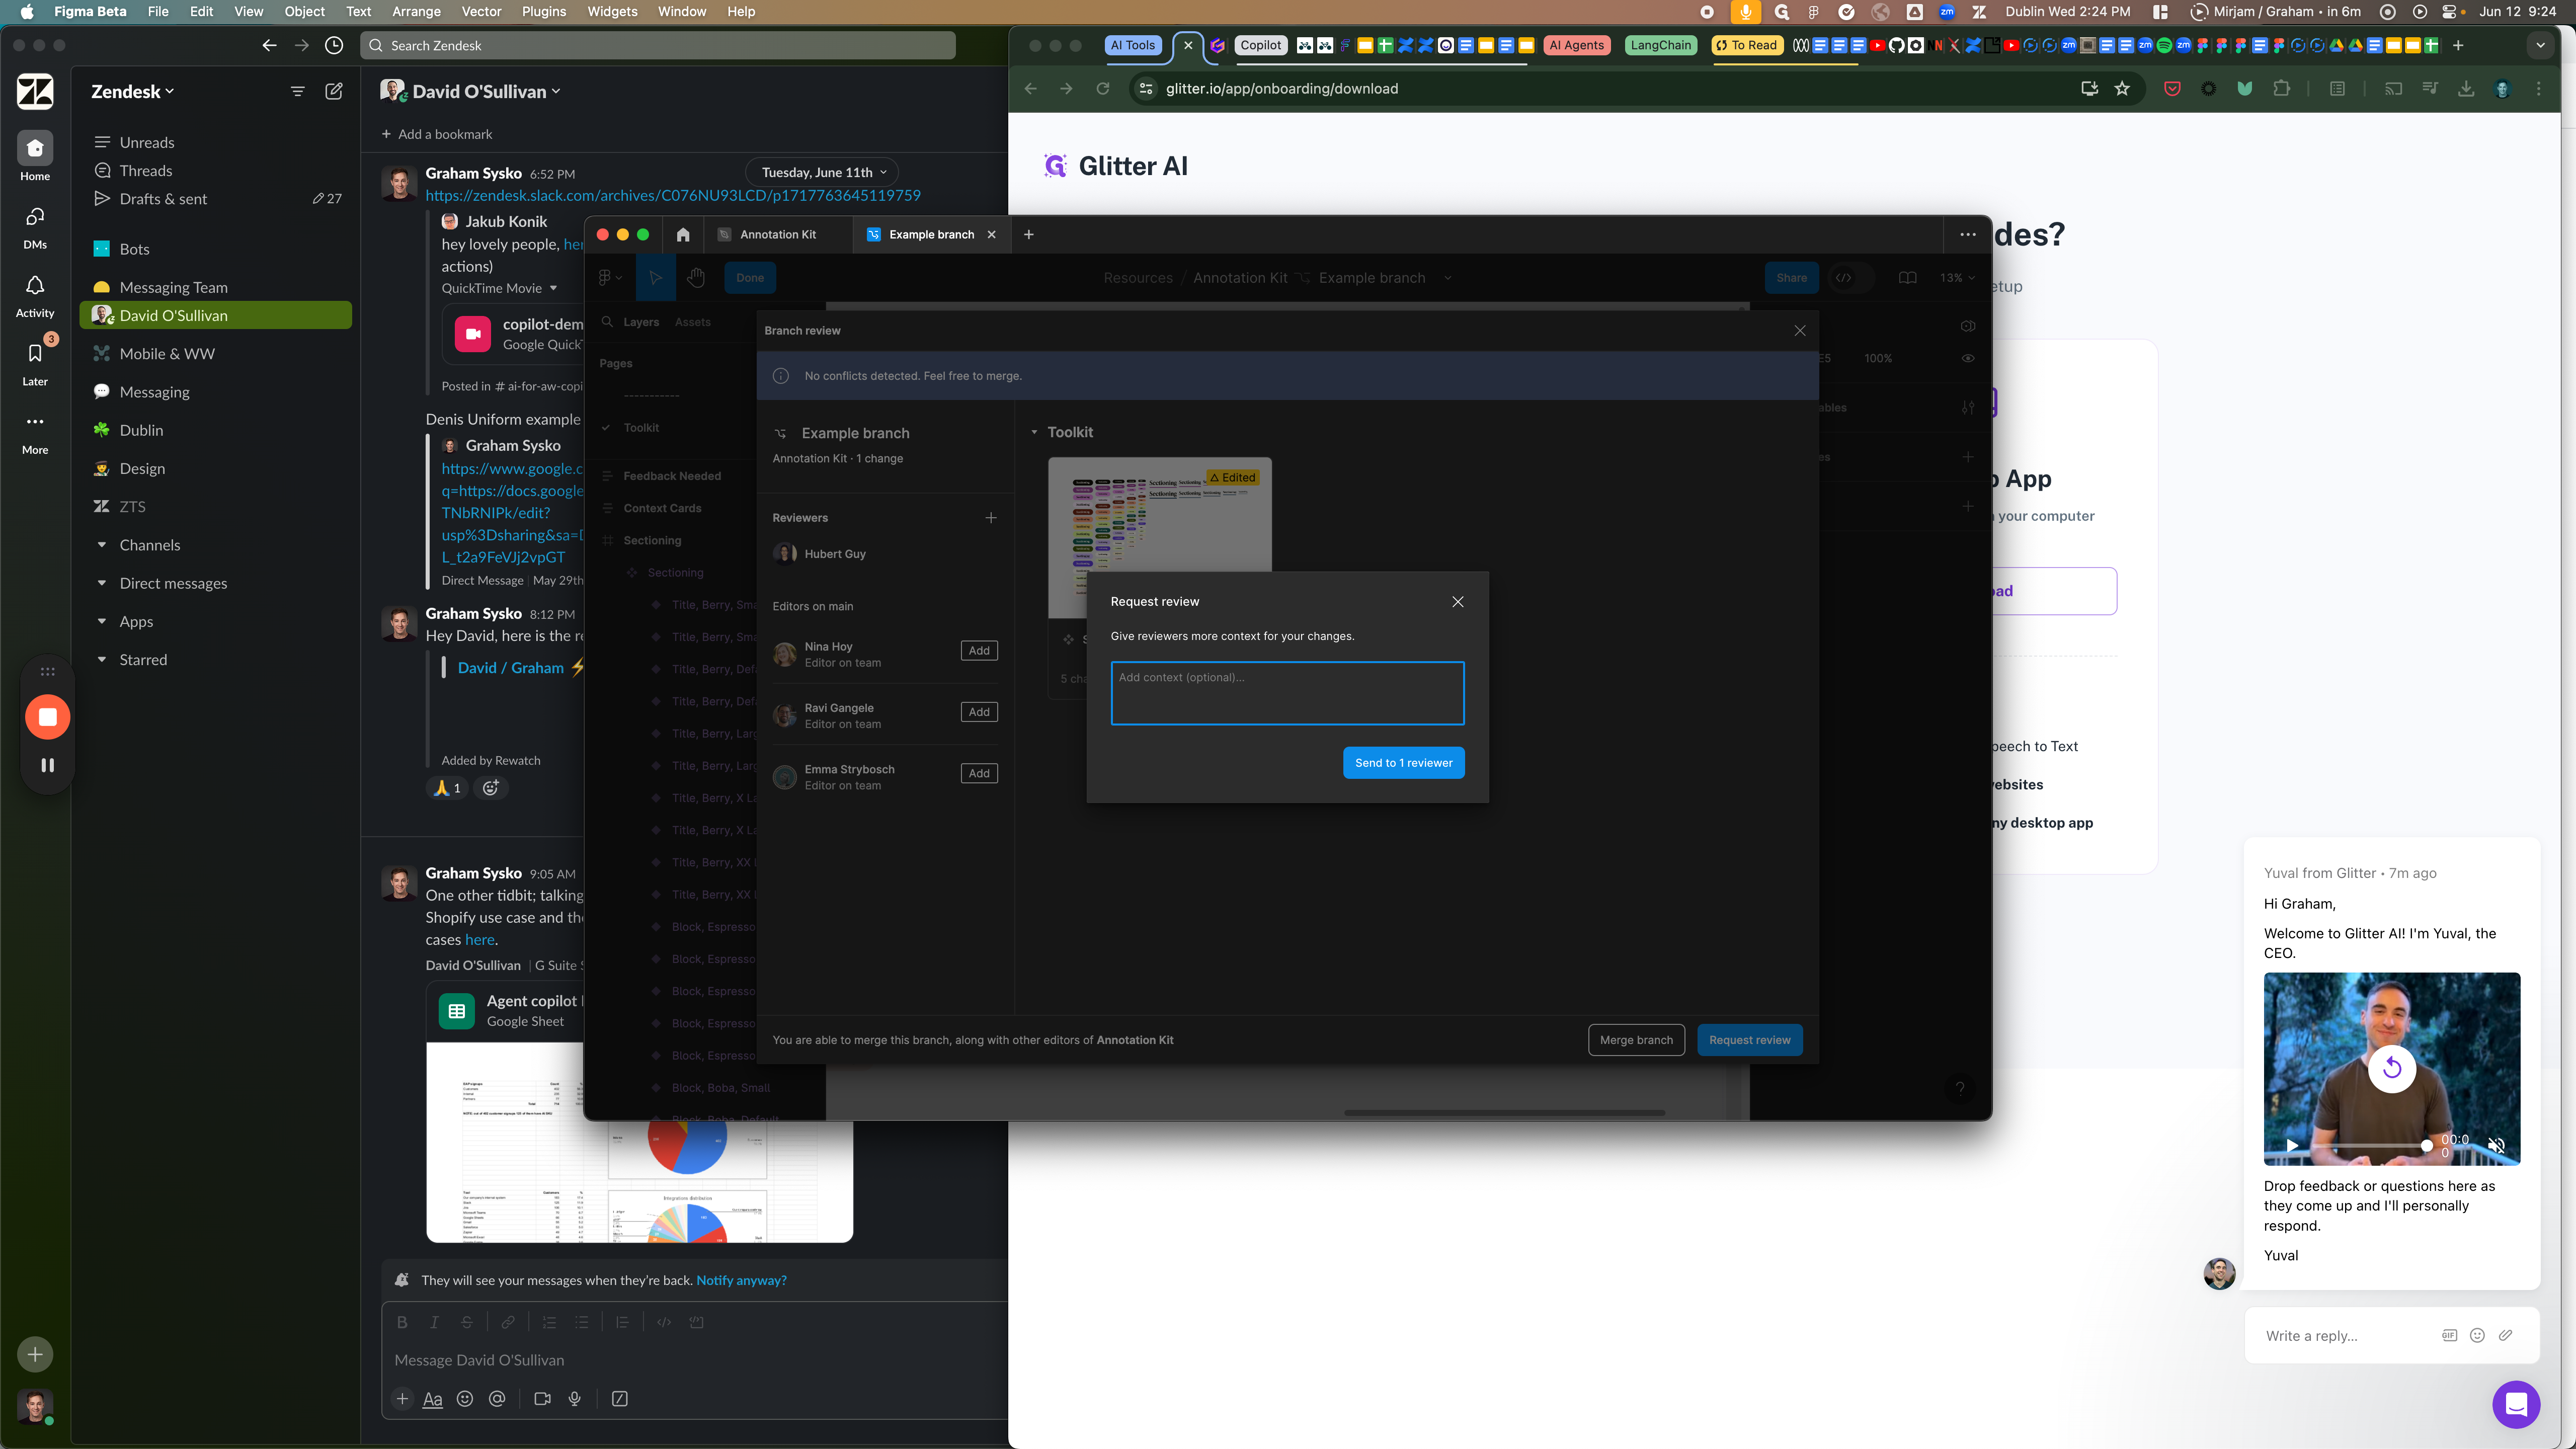Toggle italic formatting in Slack composer
Image resolution: width=2576 pixels, height=1449 pixels.
434,1322
